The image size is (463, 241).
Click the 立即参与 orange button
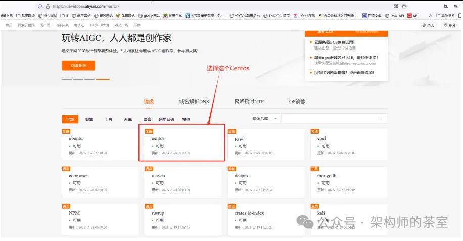click(78, 66)
